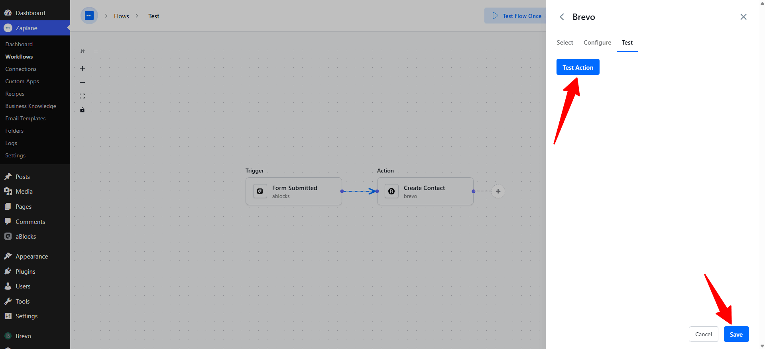
Task: Open the Connections submenu item
Action: 21,69
